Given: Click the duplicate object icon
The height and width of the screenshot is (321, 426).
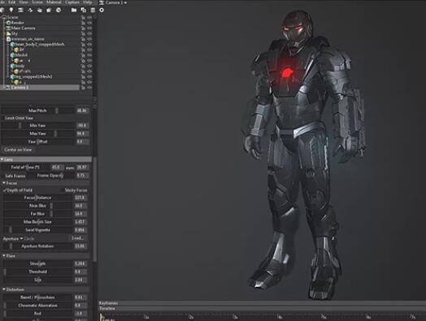Looking at the screenshot, I should point(84,10).
